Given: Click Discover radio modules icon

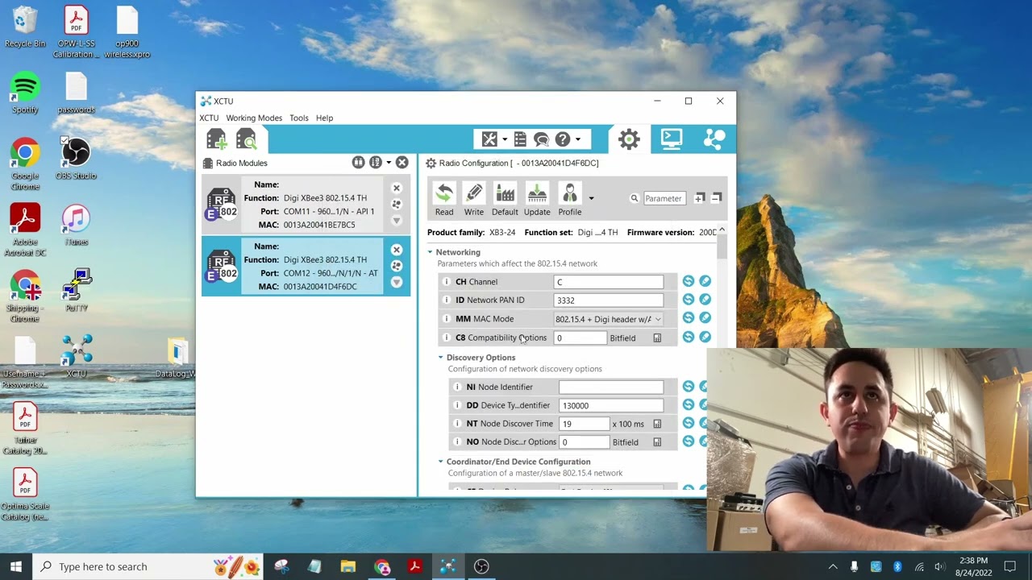Looking at the screenshot, I should 246,139.
